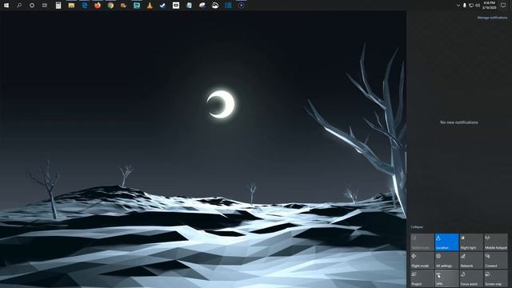
Task: Launch Calculator from the taskbar
Action: click(58, 6)
